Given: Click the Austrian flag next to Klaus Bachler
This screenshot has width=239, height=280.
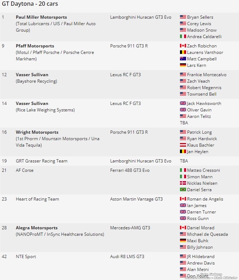Looking at the screenshot, I should coord(183,145).
